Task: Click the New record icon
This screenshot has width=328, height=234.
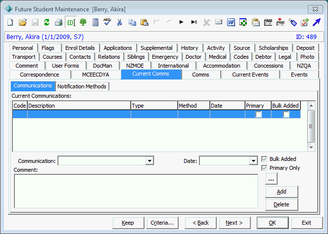Action: [x=10, y=22]
